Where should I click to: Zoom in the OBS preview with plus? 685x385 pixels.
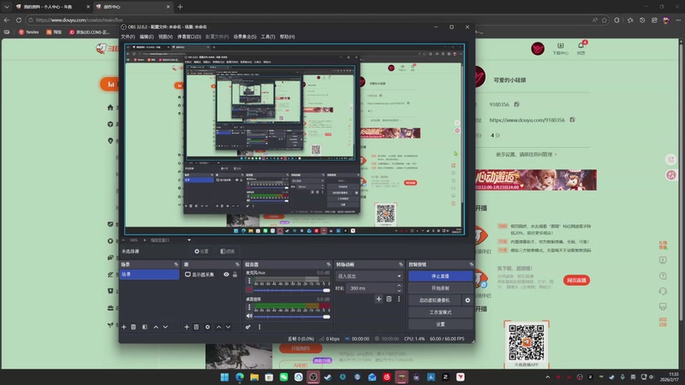coord(144,240)
